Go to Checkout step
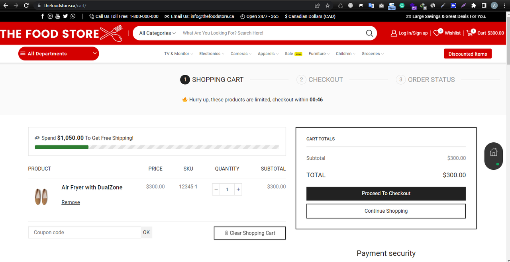The image size is (510, 262). pyautogui.click(x=320, y=80)
